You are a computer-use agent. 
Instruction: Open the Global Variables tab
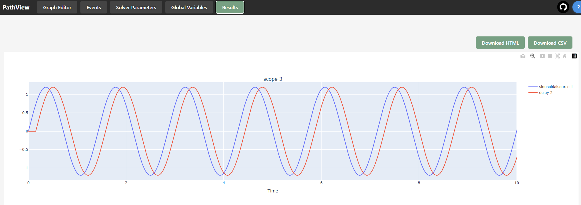tap(189, 7)
